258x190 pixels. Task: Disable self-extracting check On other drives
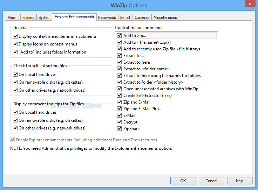(15, 90)
